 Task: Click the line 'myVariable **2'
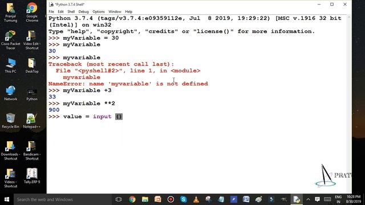click(x=89, y=104)
